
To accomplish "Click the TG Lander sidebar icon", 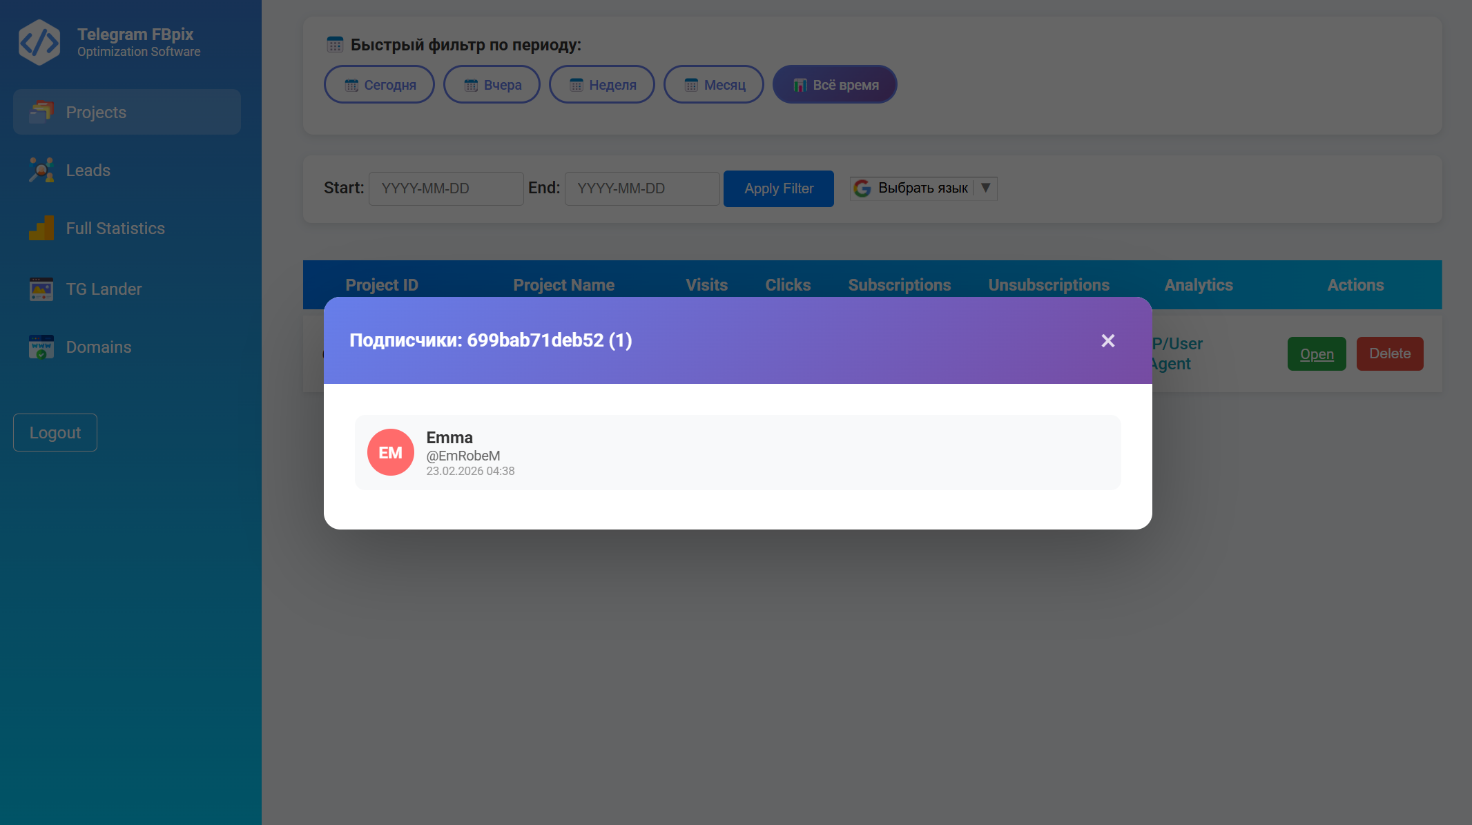I will pos(41,289).
